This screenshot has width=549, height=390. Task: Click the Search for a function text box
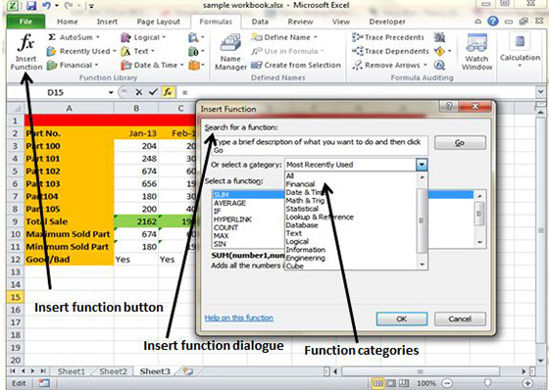(x=320, y=146)
